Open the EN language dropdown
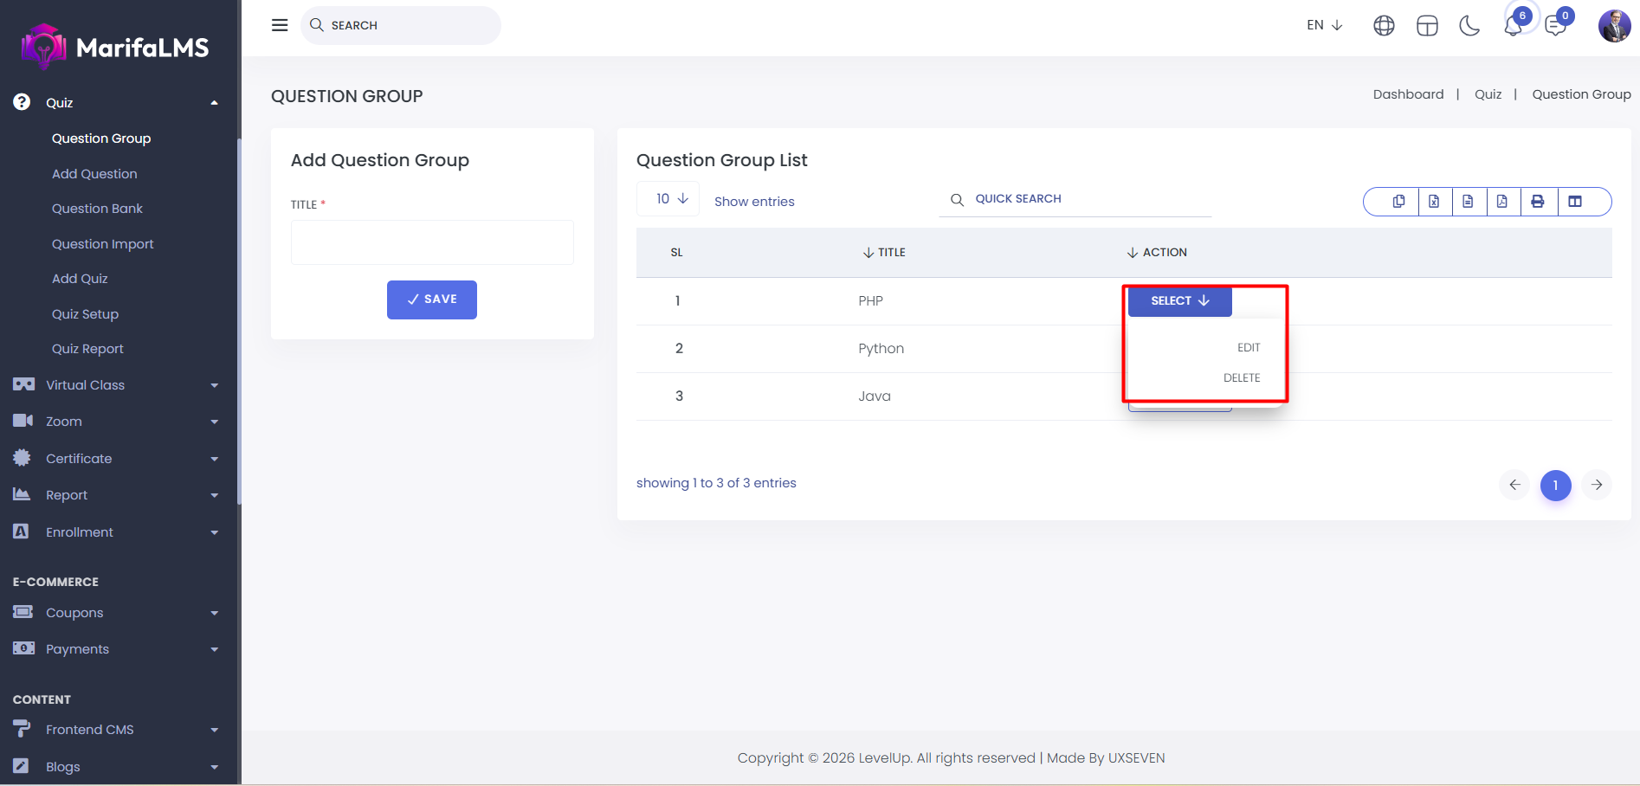This screenshot has height=786, width=1640. 1324,25
